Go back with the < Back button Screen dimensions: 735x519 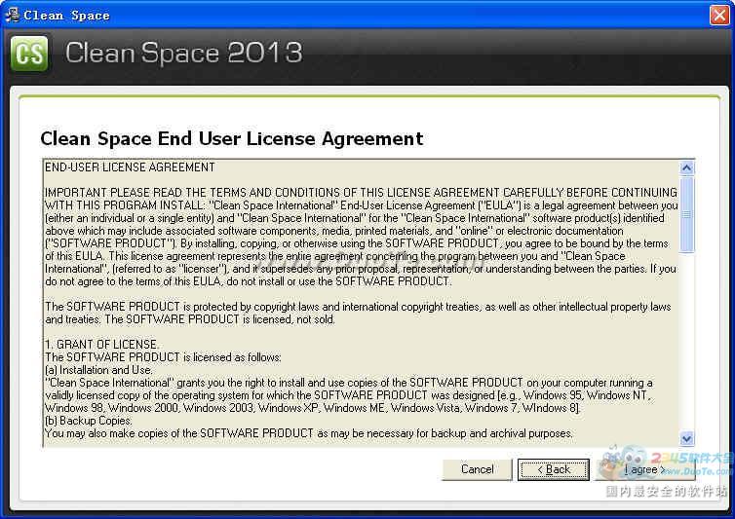(553, 469)
